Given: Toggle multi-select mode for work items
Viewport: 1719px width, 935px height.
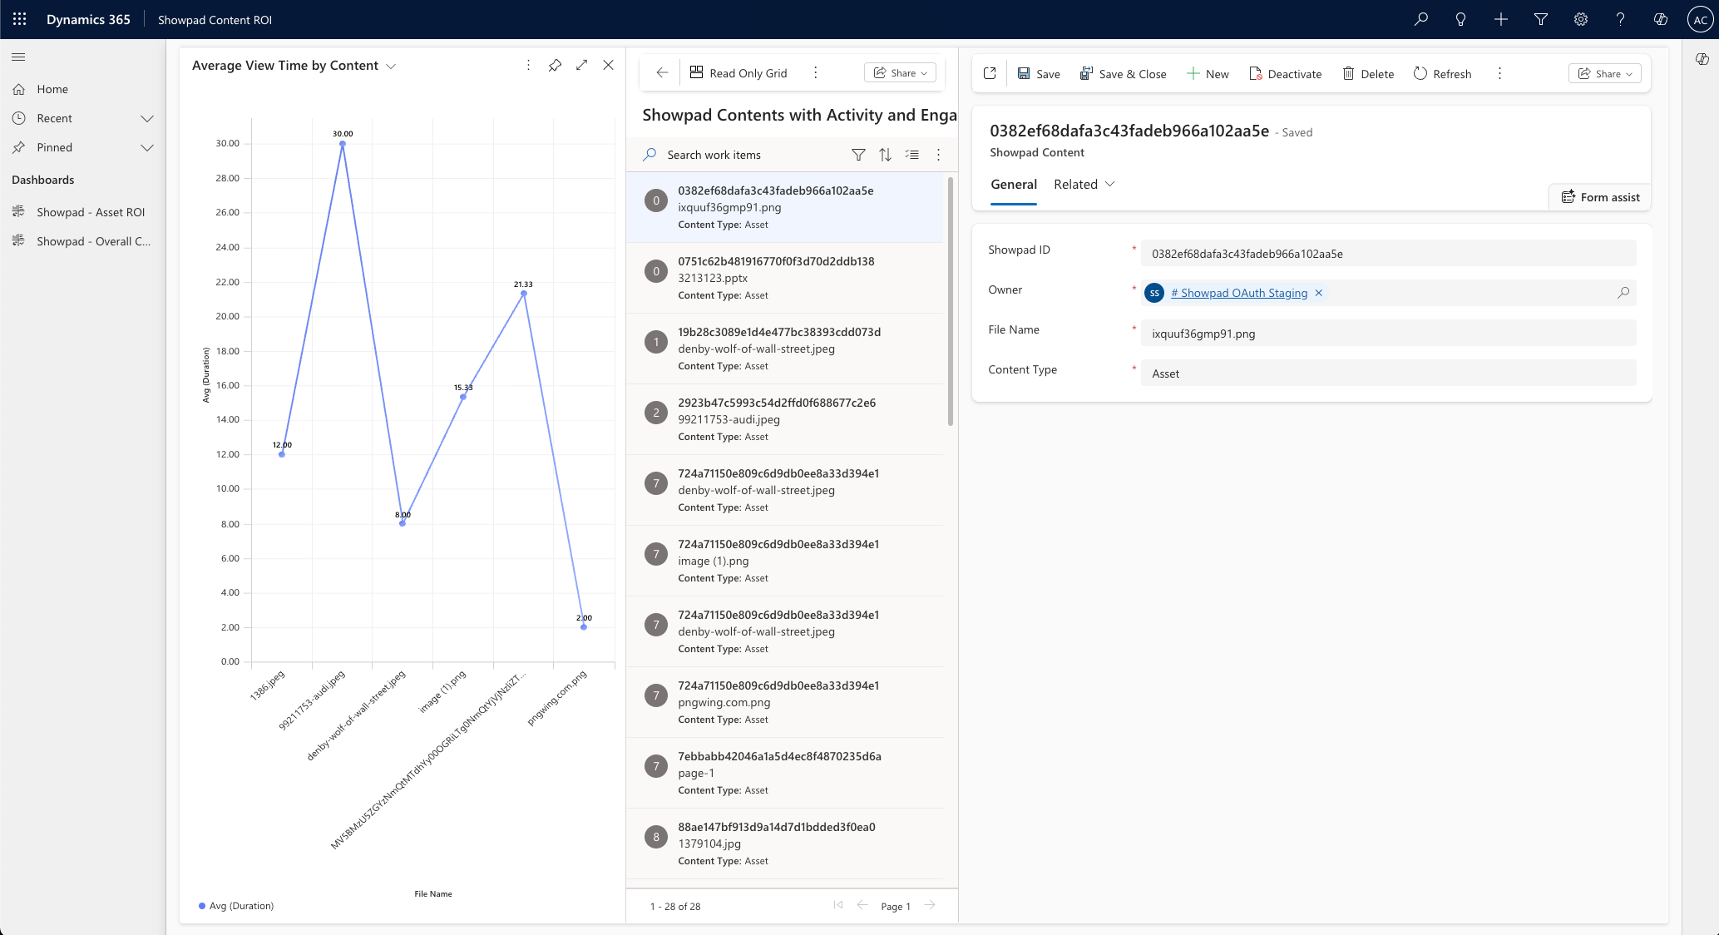Looking at the screenshot, I should (912, 155).
